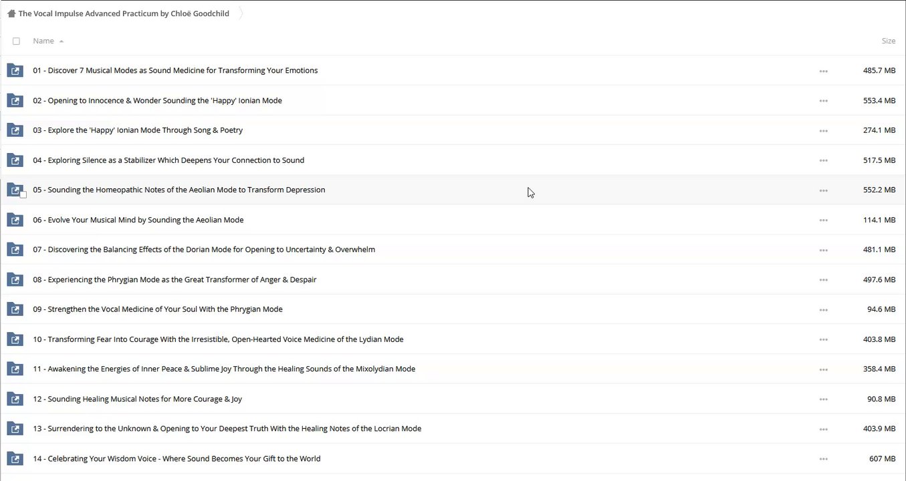Open the more options menu for folder 06
Image resolution: width=906 pixels, height=481 pixels.
[x=823, y=220]
